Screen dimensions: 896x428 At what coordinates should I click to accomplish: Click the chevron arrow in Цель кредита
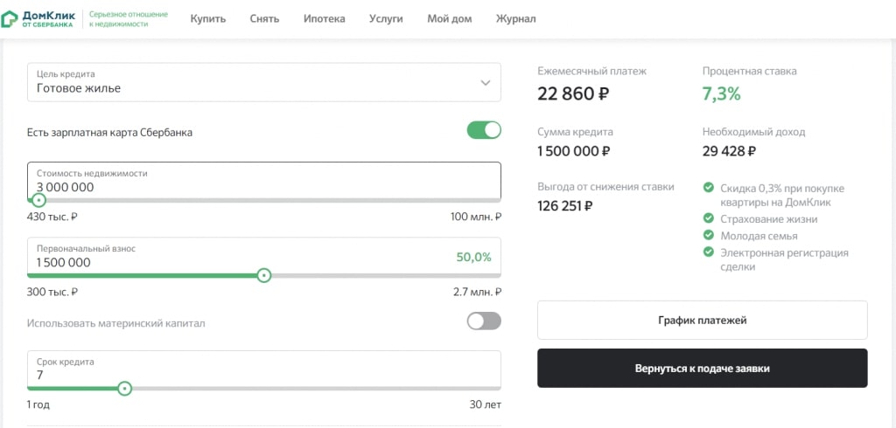click(x=486, y=83)
